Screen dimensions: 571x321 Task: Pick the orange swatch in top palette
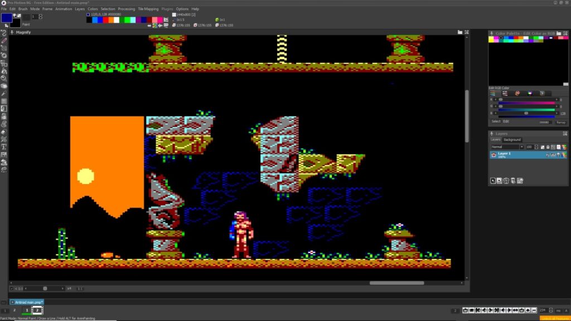[111, 20]
